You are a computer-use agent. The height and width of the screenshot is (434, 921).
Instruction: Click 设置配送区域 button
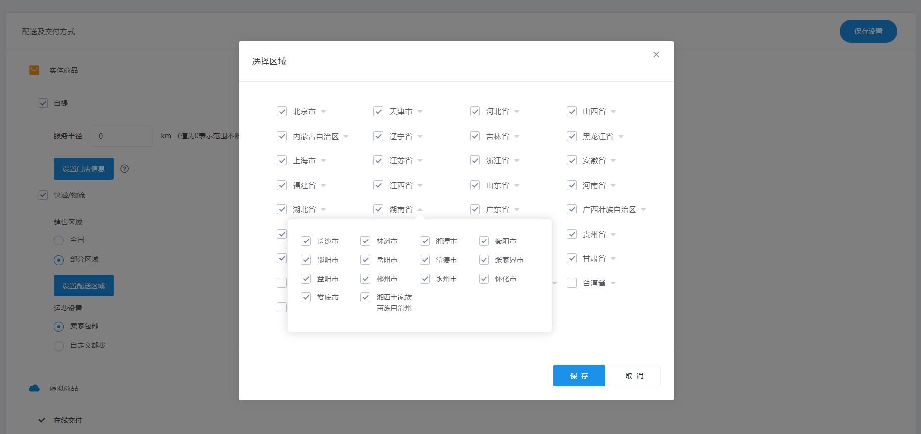point(84,286)
